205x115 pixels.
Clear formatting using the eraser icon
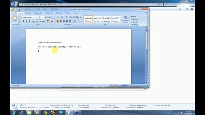pyautogui.click(x=53, y=17)
